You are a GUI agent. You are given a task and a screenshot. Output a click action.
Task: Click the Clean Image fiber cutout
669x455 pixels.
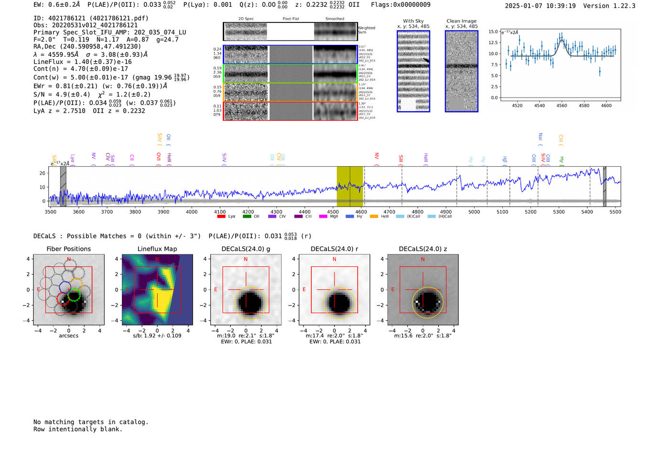tap(462, 71)
